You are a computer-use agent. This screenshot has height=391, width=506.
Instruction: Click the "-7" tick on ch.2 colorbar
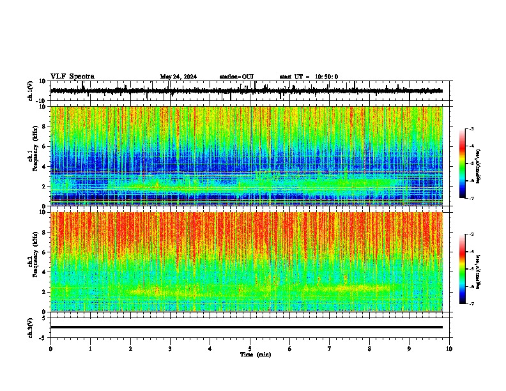click(471, 303)
